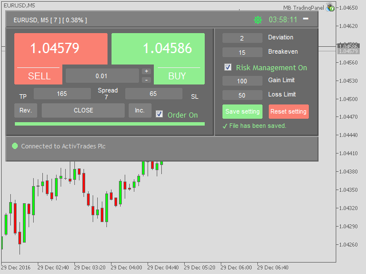Click the EURUSD, M5 [ 7 ] panel title
This screenshot has width=366, height=274.
pyautogui.click(x=50, y=21)
